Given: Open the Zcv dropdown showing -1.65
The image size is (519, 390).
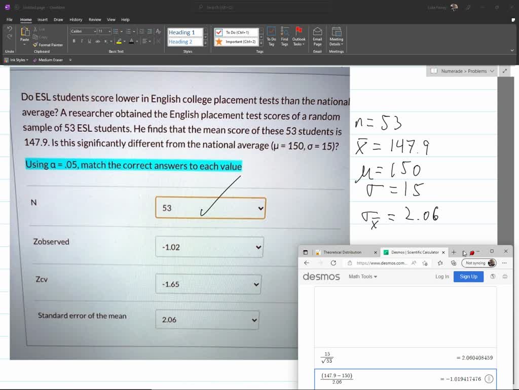Looking at the screenshot, I should point(208,284).
